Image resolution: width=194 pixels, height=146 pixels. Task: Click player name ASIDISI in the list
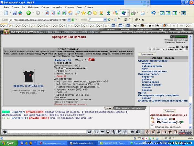click(x=162, y=119)
